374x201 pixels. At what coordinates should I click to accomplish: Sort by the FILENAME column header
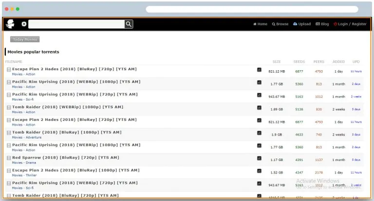[14, 61]
